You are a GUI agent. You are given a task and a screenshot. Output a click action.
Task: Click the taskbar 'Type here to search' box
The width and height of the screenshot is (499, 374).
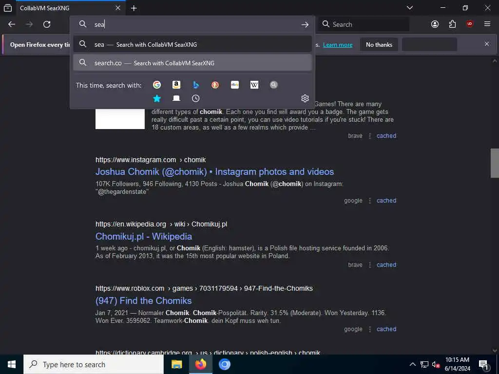94,364
